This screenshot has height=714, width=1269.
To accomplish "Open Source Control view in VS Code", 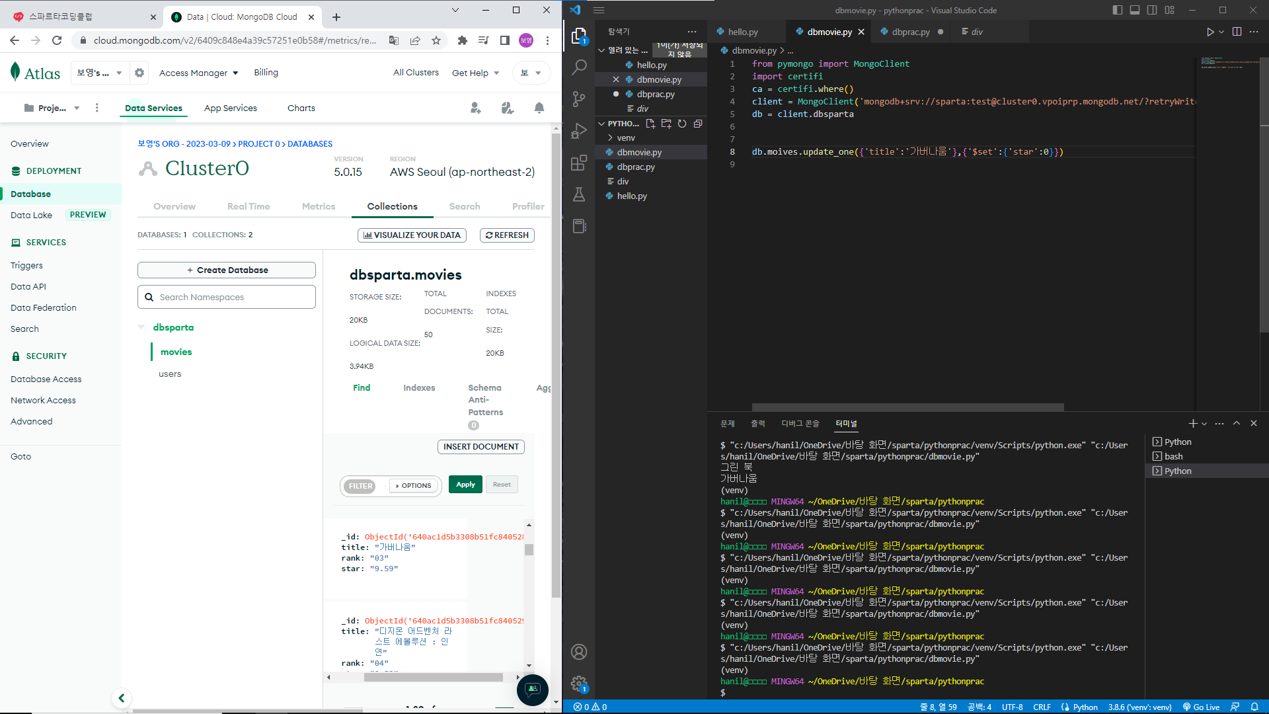I will 579,99.
